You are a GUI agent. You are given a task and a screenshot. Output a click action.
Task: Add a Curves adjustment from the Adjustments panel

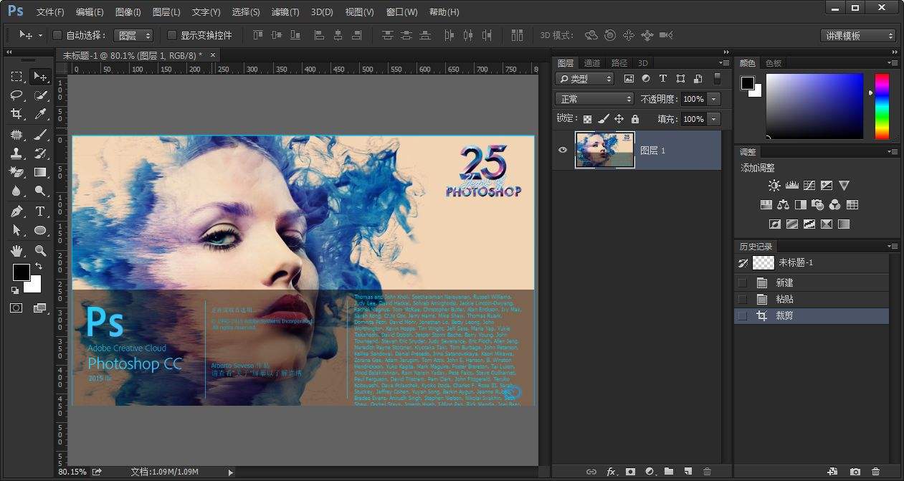(809, 185)
